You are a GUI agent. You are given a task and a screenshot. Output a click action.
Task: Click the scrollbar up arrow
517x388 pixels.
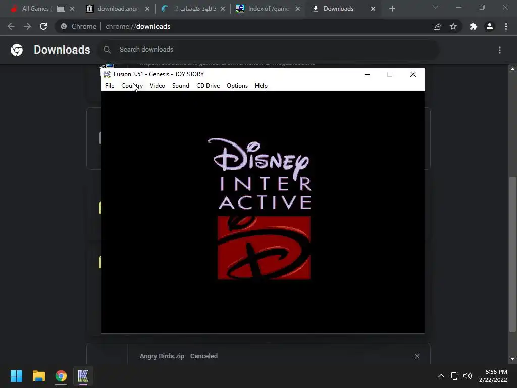tap(512, 69)
